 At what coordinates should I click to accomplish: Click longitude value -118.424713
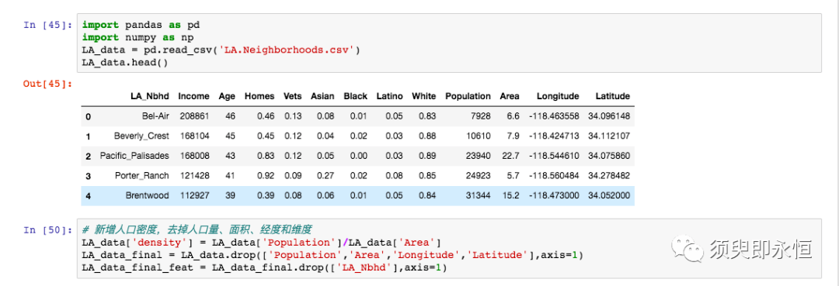click(554, 136)
